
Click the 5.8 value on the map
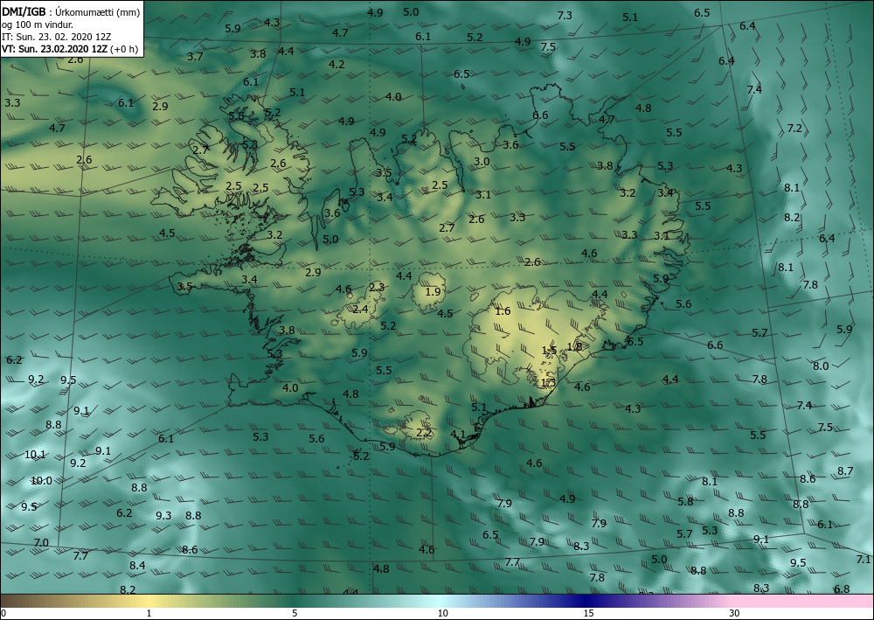pyautogui.click(x=685, y=502)
